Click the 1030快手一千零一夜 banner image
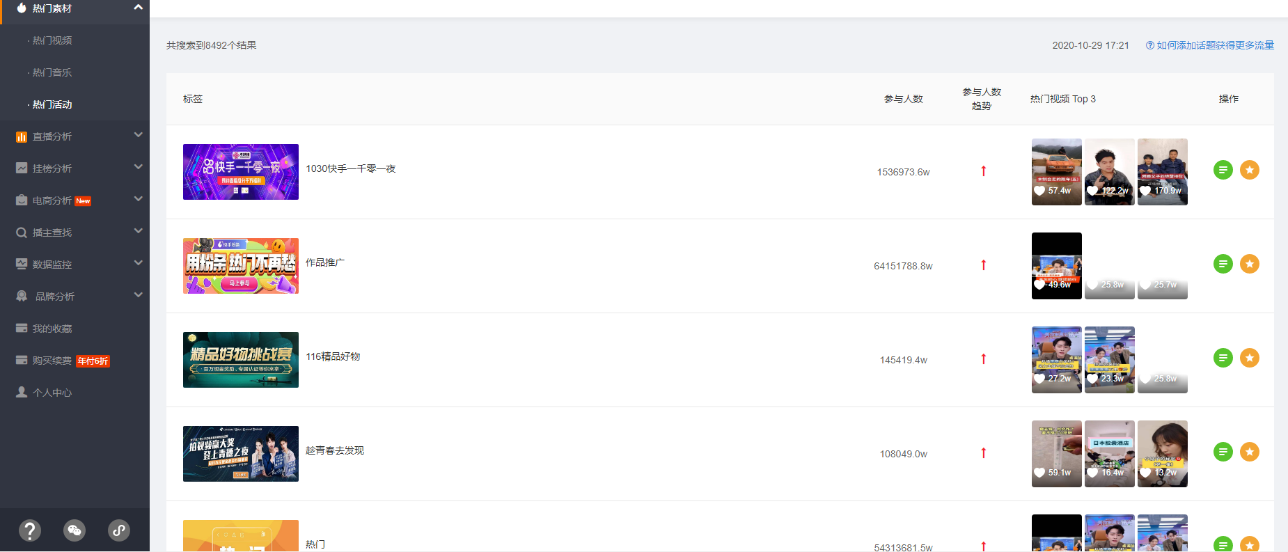 (x=241, y=172)
